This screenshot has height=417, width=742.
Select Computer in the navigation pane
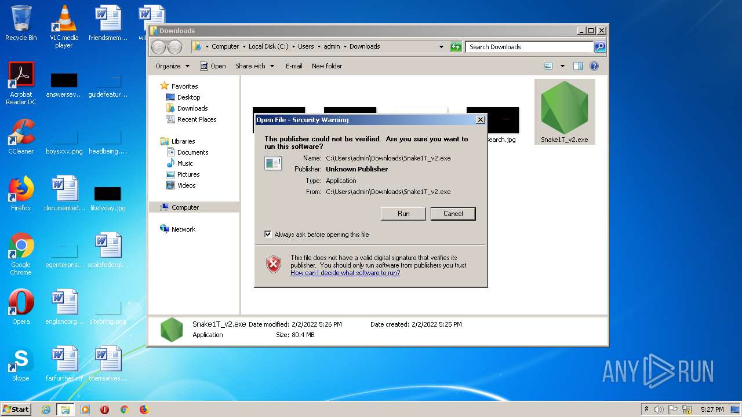(x=194, y=207)
